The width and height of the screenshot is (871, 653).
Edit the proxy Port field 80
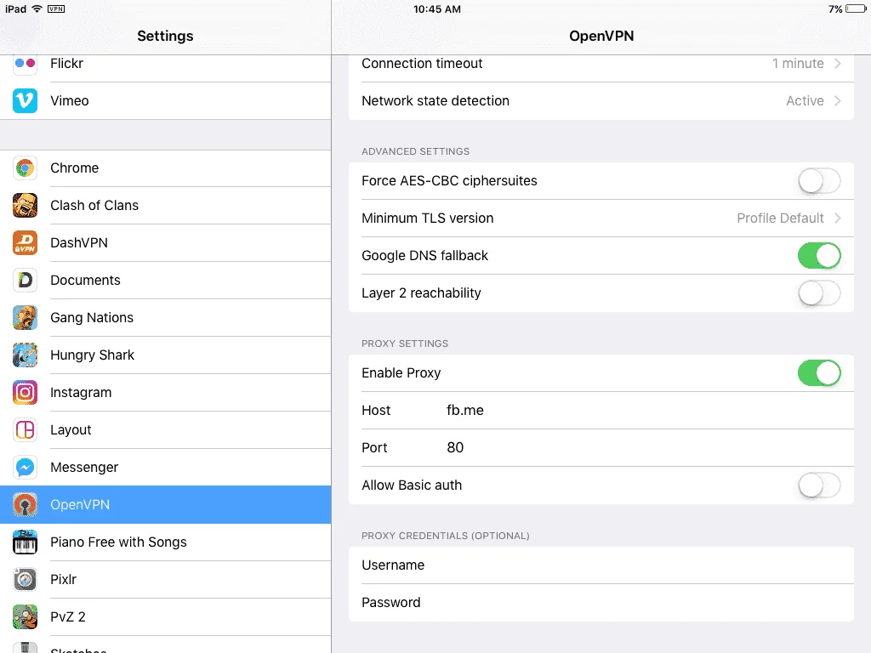point(601,447)
